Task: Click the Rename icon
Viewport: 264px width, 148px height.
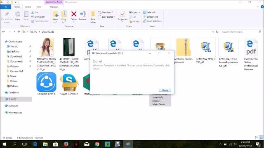Action: click(x=82, y=16)
